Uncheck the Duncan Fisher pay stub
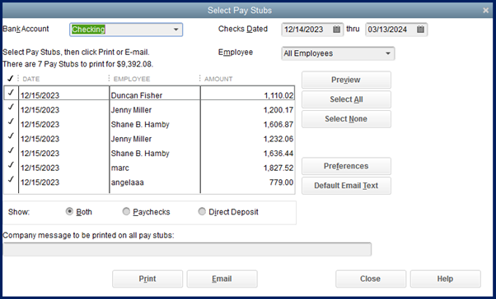 [11, 93]
